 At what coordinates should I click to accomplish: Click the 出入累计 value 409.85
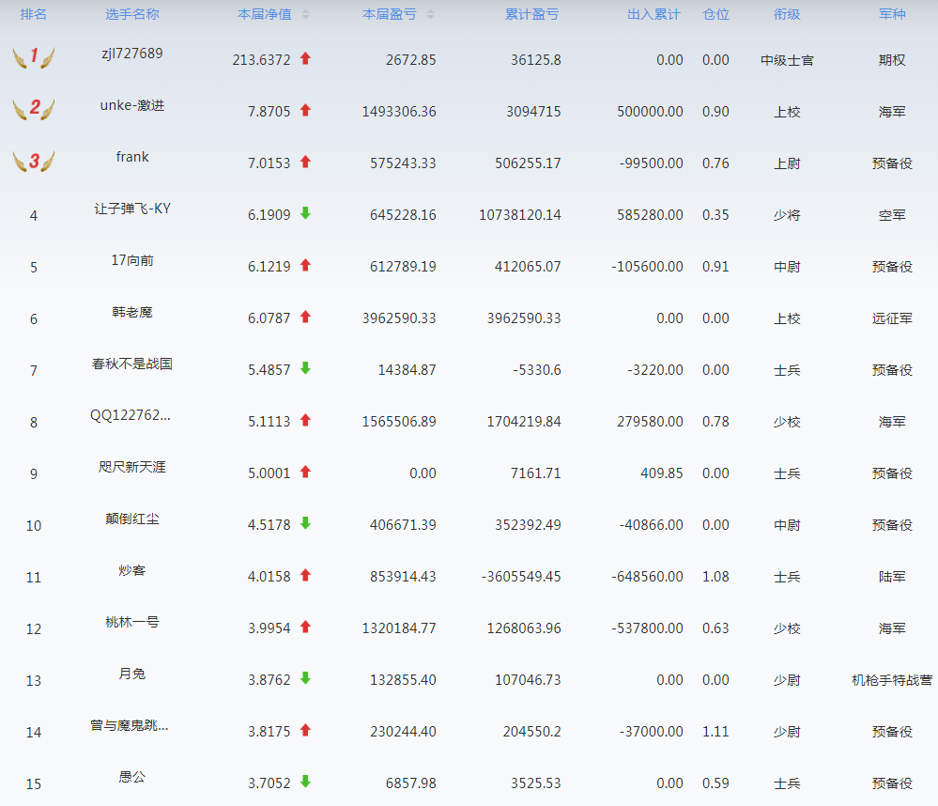coord(662,473)
